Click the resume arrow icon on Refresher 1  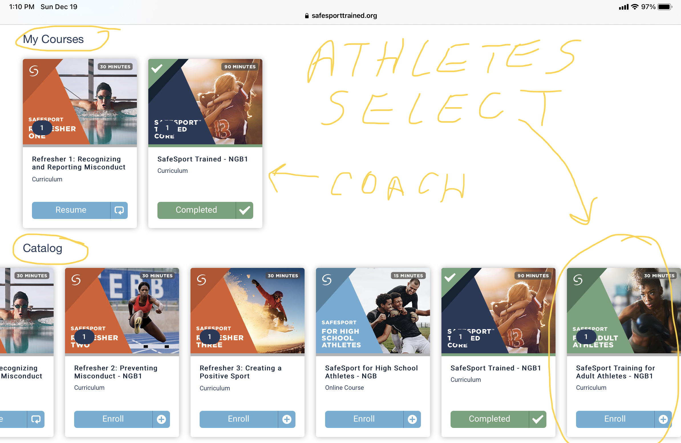coord(119,210)
